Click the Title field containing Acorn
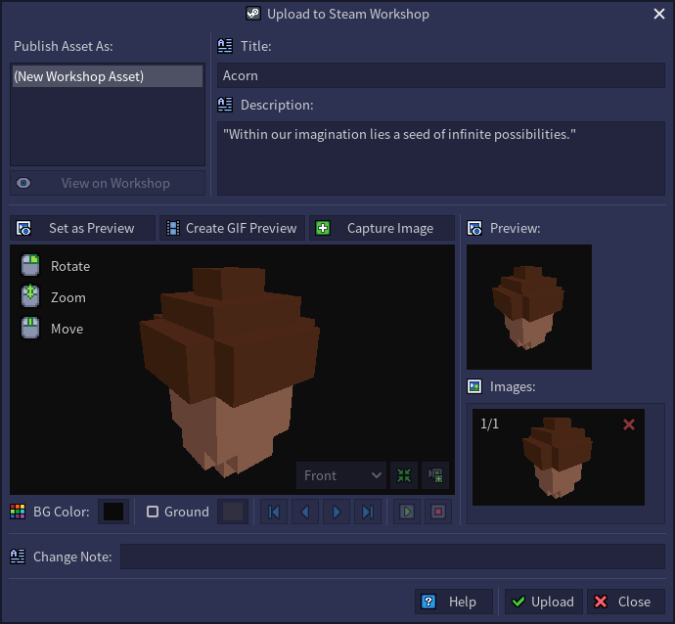Screen dimensions: 675x624 pyautogui.click(x=440, y=75)
